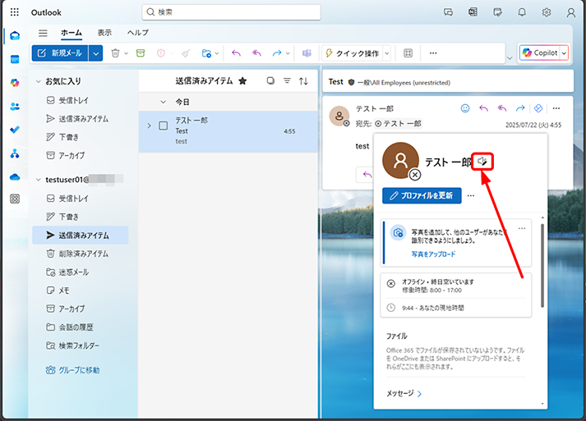
Task: Toggle favorite star for Sent Items
Action: pyautogui.click(x=242, y=81)
